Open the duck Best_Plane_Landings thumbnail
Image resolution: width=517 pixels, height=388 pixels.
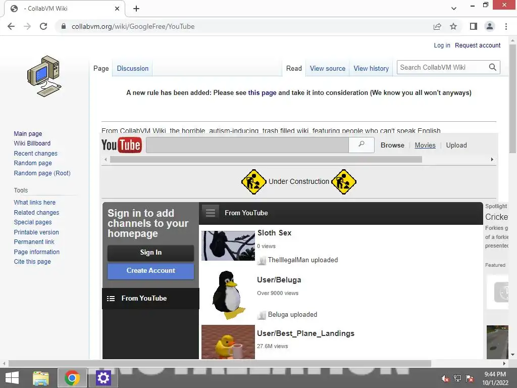coord(228,342)
